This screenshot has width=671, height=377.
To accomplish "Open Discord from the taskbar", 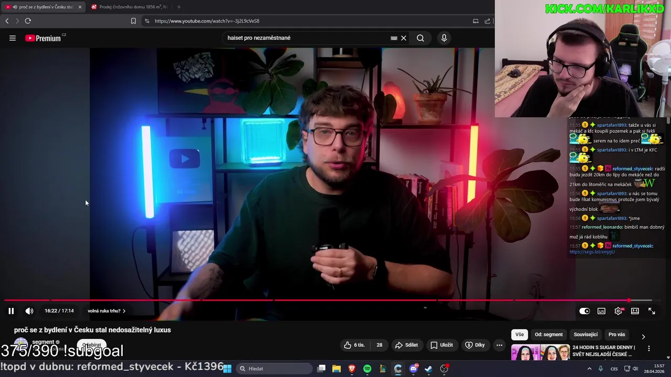I will click(x=414, y=369).
